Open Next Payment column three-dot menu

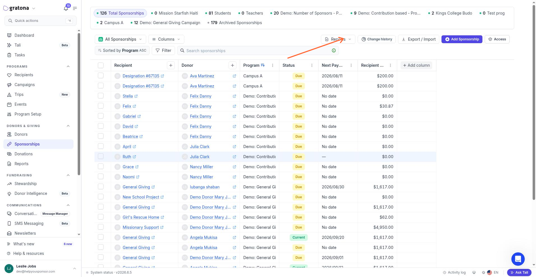(x=351, y=65)
